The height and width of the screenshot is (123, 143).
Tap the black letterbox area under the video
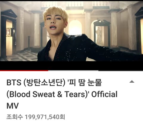71,66
